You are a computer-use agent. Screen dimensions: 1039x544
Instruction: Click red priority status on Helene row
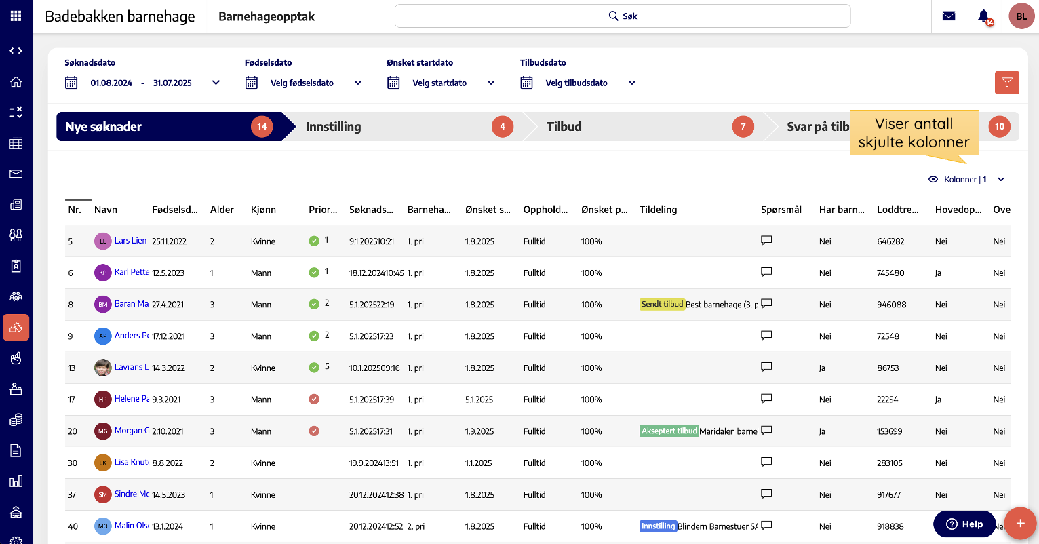[x=314, y=400]
